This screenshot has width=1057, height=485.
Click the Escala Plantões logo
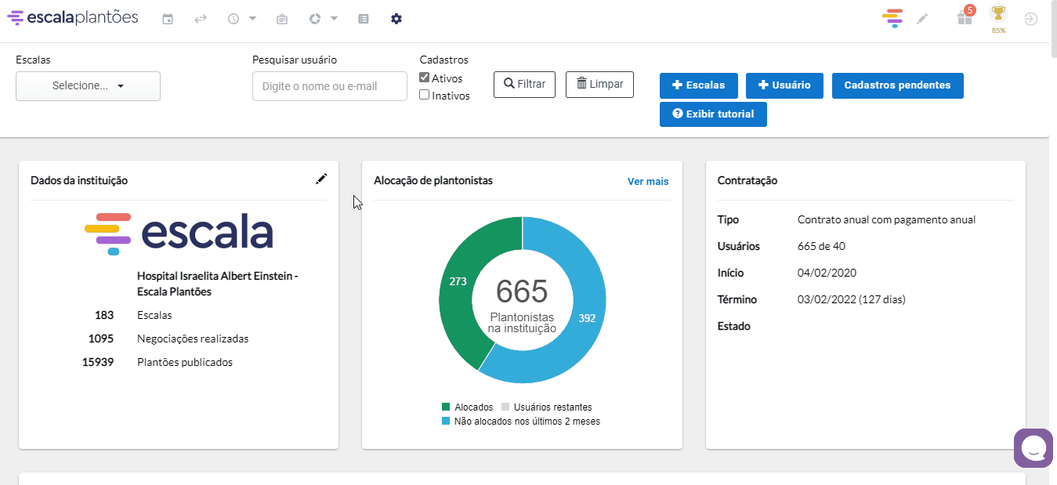[72, 18]
